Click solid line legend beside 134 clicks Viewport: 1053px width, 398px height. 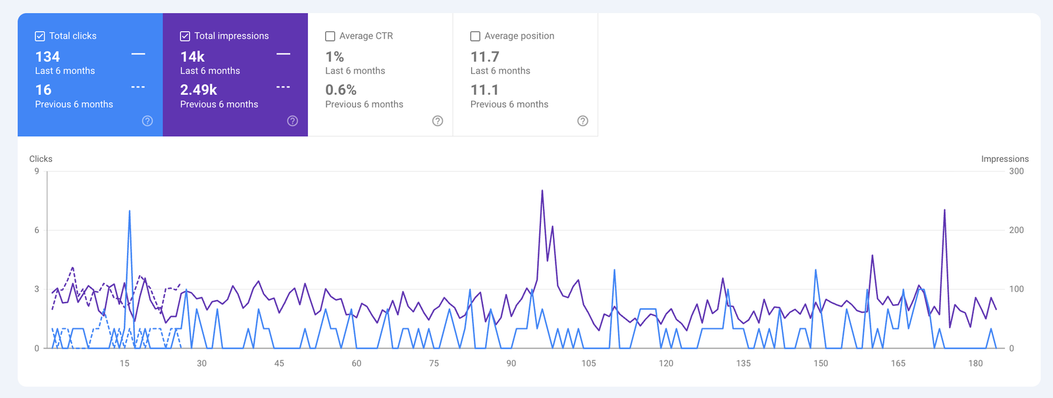(138, 54)
